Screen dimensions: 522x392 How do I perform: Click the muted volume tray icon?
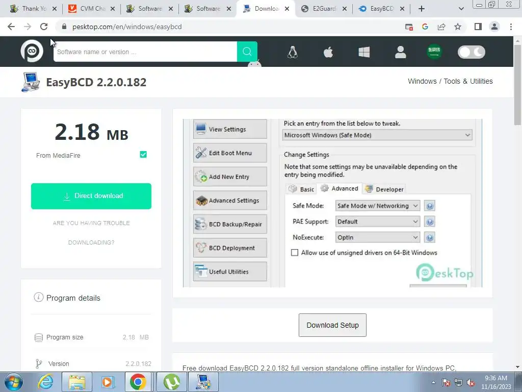[471, 383]
